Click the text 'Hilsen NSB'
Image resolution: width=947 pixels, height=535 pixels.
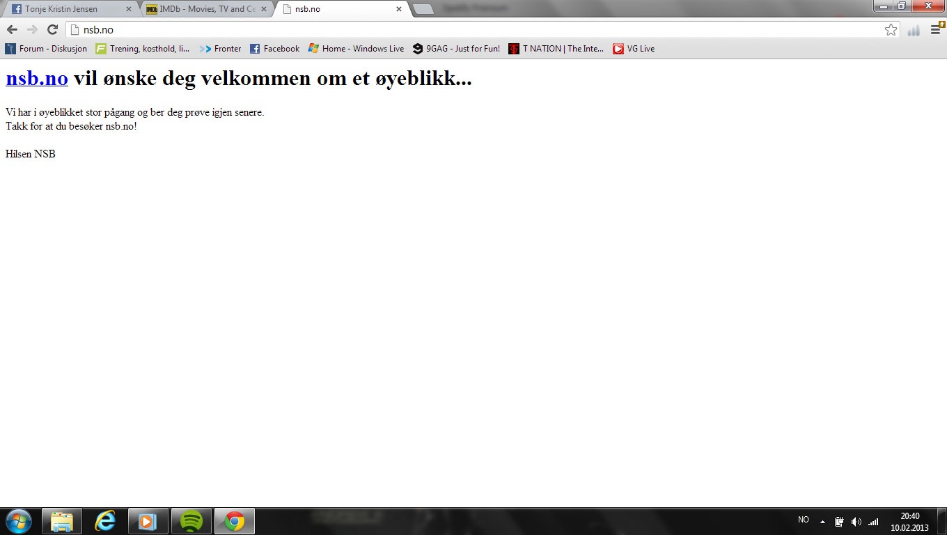pyautogui.click(x=31, y=154)
